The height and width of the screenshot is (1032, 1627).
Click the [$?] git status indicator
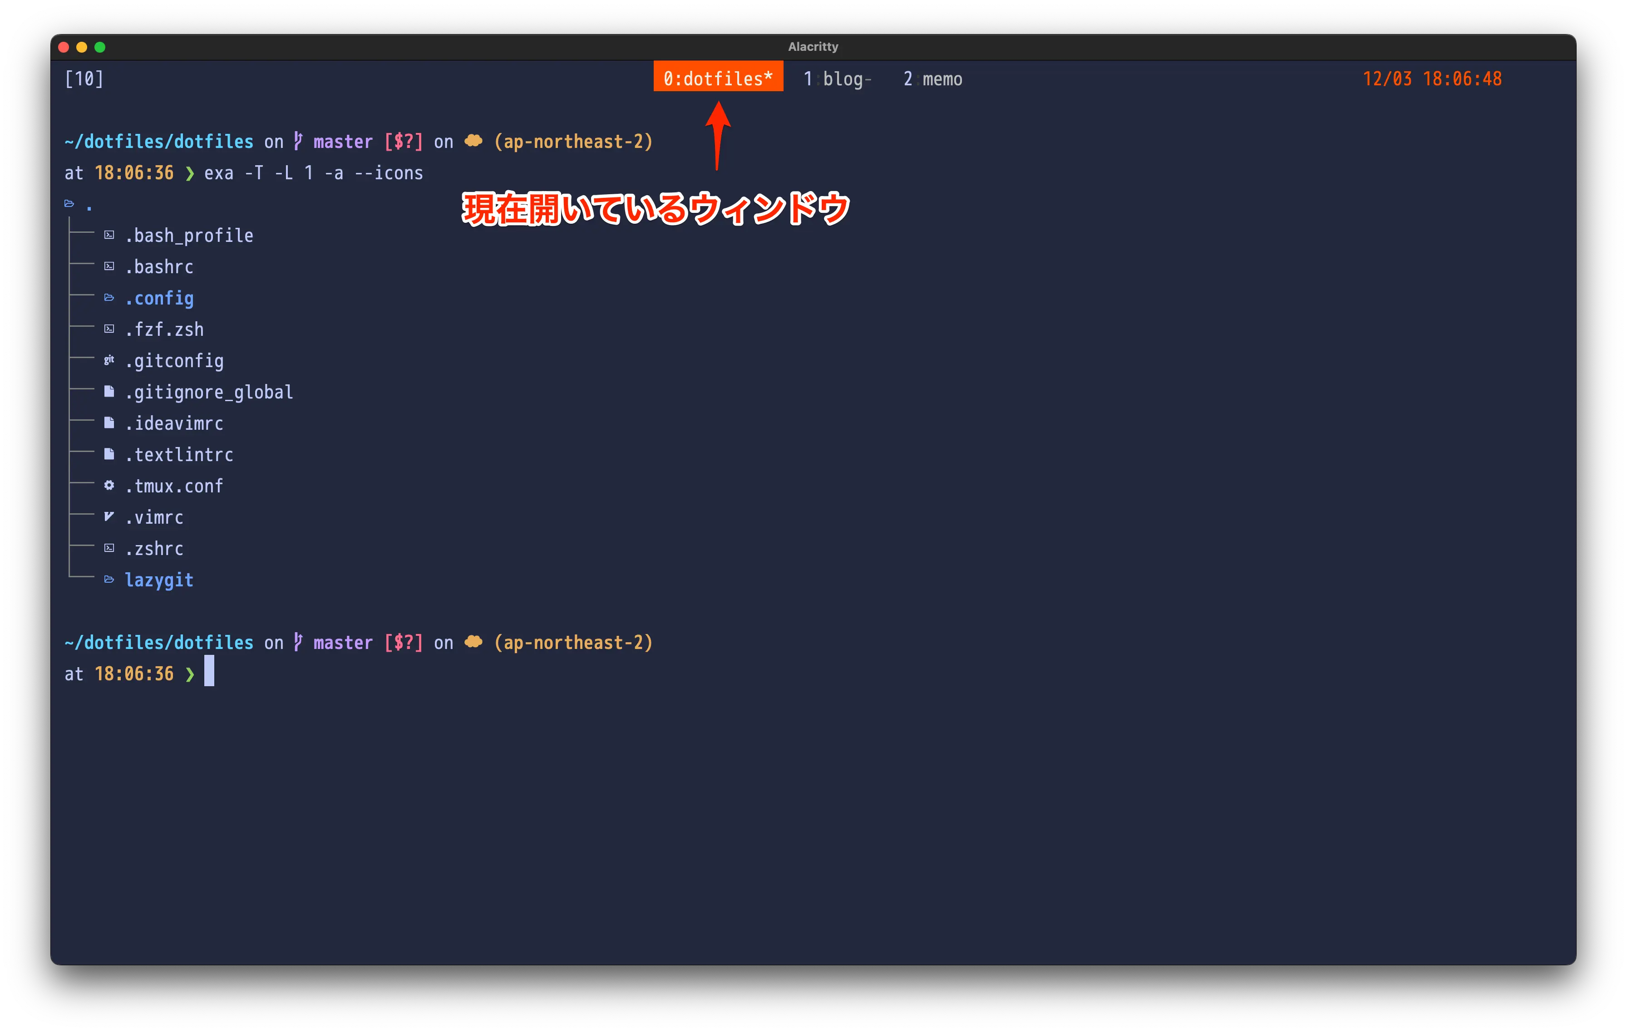(x=403, y=141)
